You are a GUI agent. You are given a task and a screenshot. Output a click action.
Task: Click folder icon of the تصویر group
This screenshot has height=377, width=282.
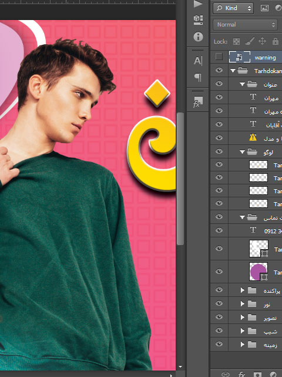(252, 317)
